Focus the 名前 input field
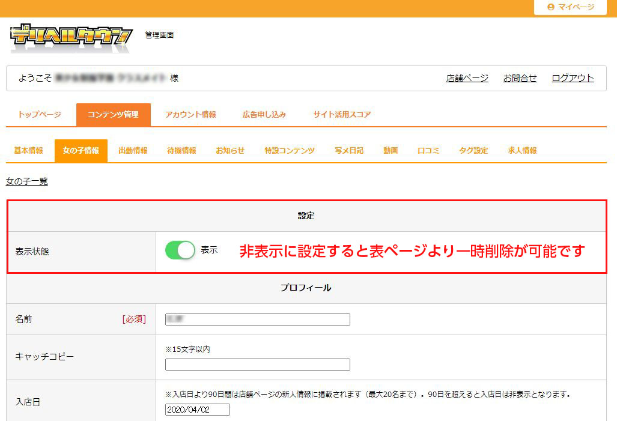The height and width of the screenshot is (421, 617). (257, 320)
